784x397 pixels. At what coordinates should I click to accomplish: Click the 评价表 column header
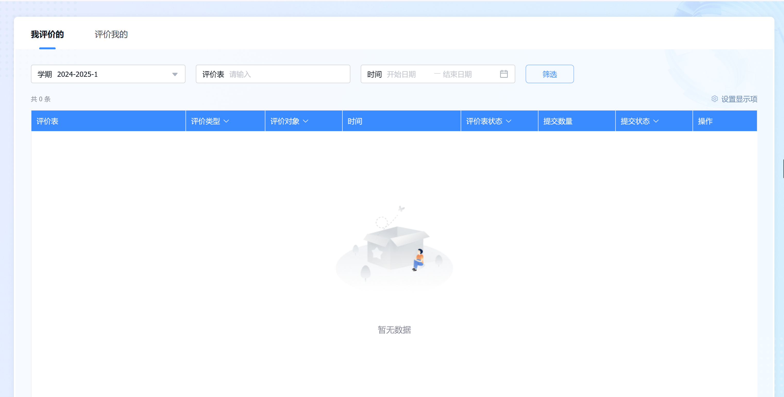[108, 121]
